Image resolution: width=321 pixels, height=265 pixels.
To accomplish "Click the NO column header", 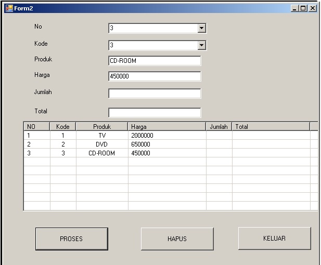I will [36, 126].
